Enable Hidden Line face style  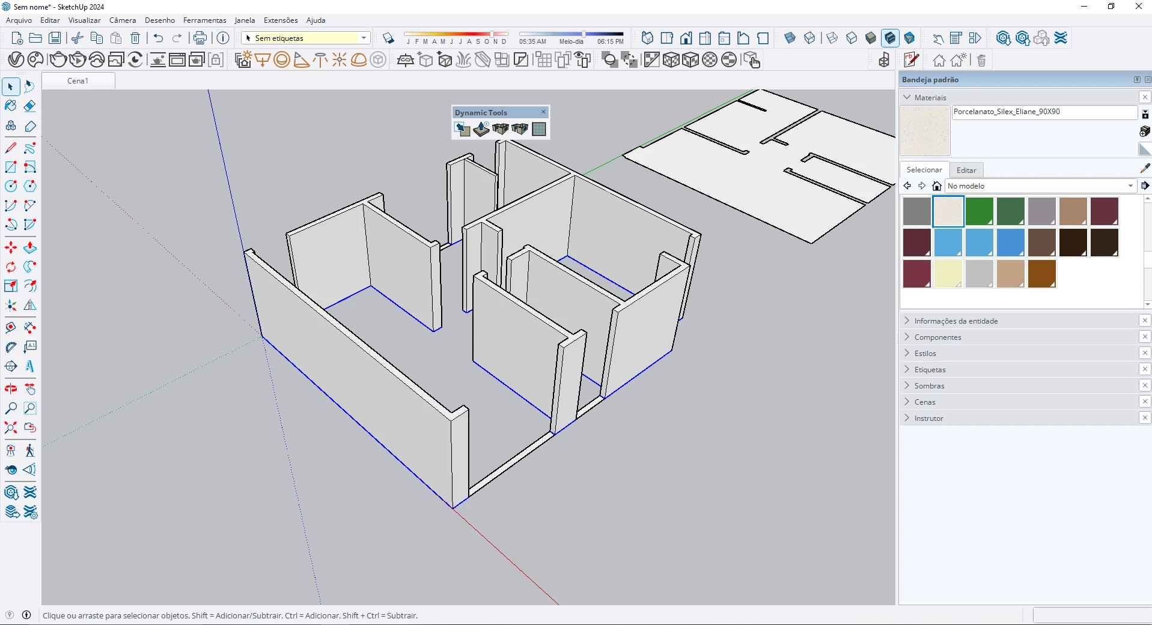point(852,38)
